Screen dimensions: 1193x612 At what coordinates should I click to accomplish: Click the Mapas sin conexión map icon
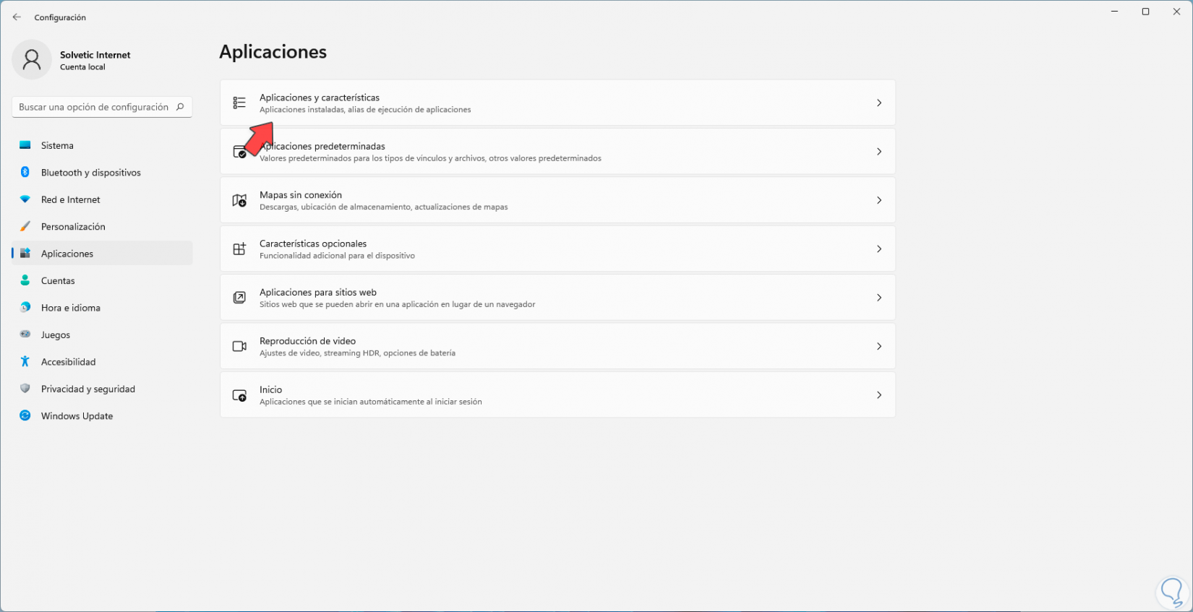239,200
